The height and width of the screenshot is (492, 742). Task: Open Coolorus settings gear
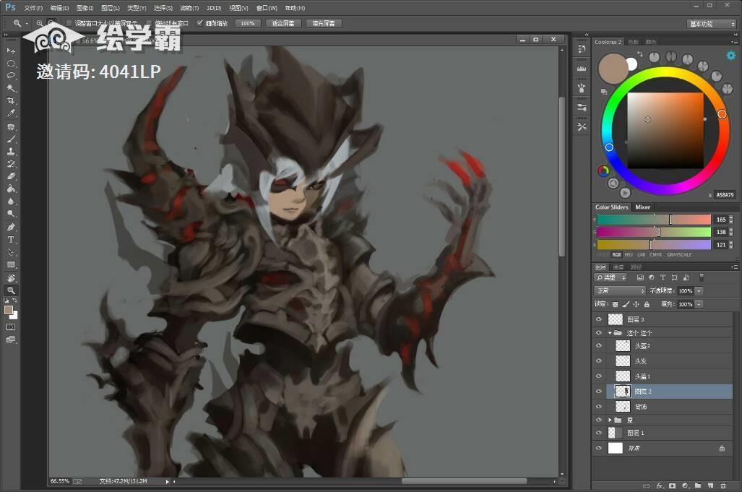point(731,56)
